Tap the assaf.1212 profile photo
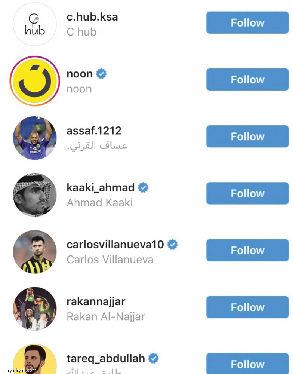This screenshot has height=374, width=293. [35, 138]
